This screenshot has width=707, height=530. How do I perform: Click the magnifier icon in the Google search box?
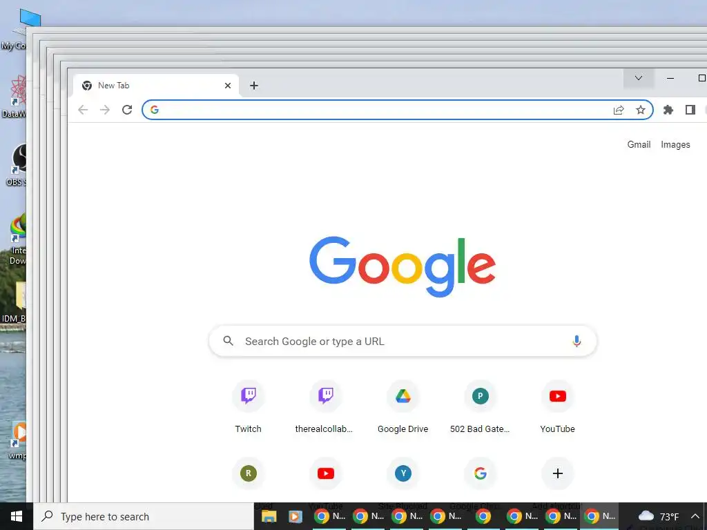(229, 341)
